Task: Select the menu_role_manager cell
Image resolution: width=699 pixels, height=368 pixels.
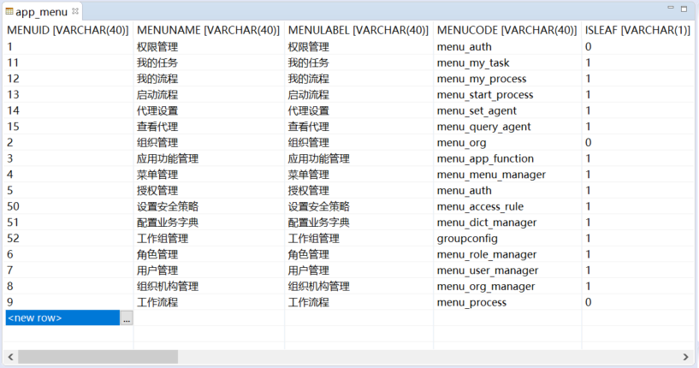Action: tap(486, 254)
